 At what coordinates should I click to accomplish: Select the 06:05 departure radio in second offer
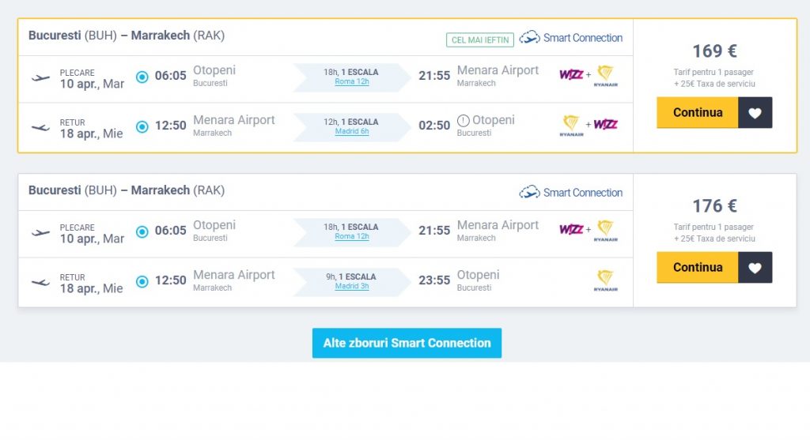click(142, 231)
